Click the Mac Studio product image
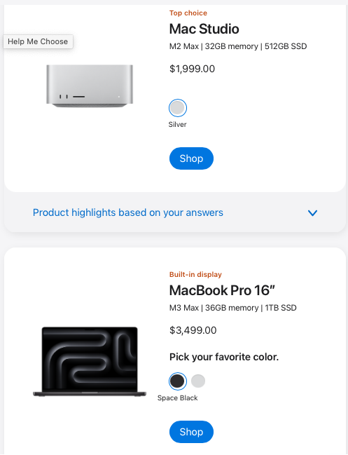Image resolution: width=348 pixels, height=455 pixels. coord(90,86)
